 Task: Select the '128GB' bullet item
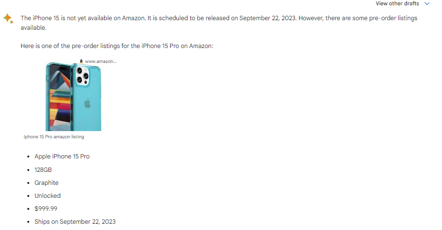click(43, 169)
